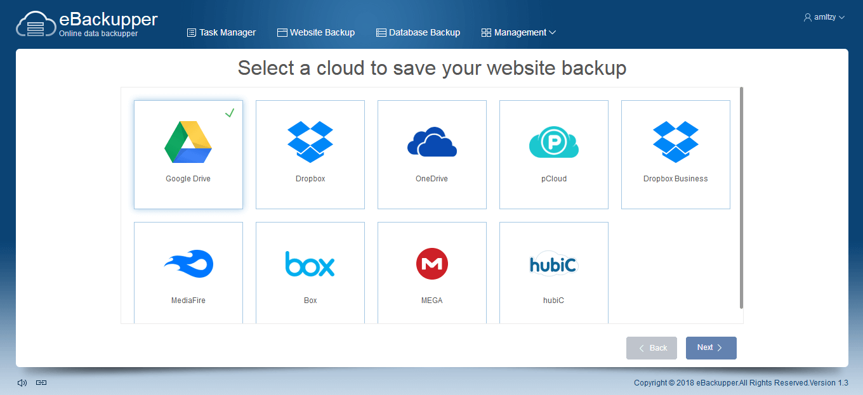Click the hubiC label text
Viewport: 863px width, 395px height.
554,301
